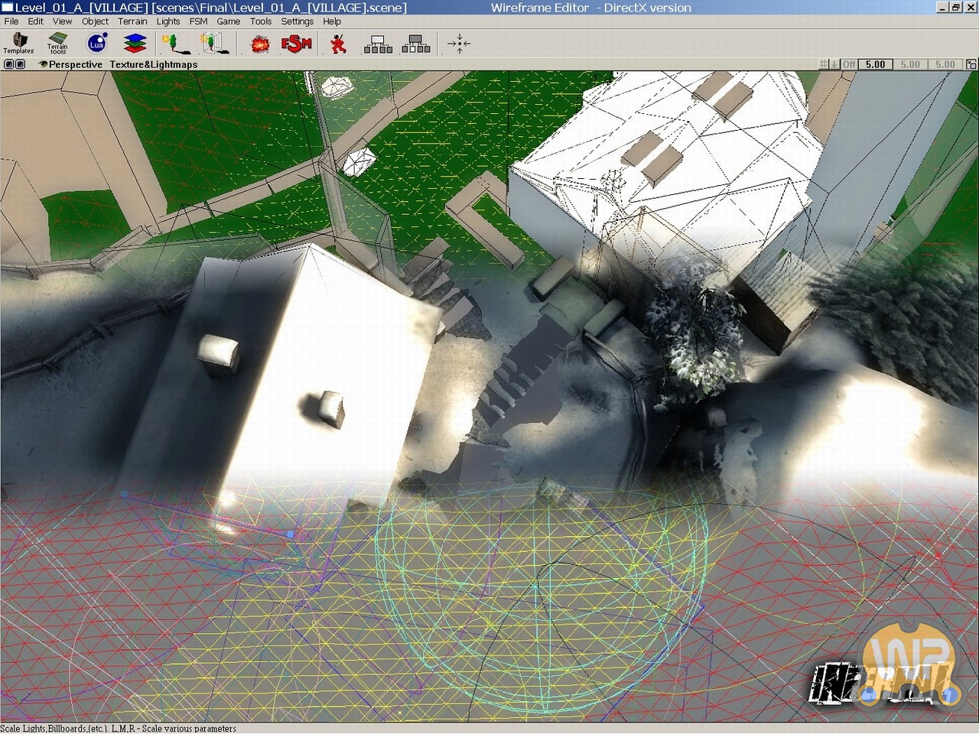Open Texture&Lightmaps render mode dropdown
The height and width of the screenshot is (734, 979).
coord(153,64)
